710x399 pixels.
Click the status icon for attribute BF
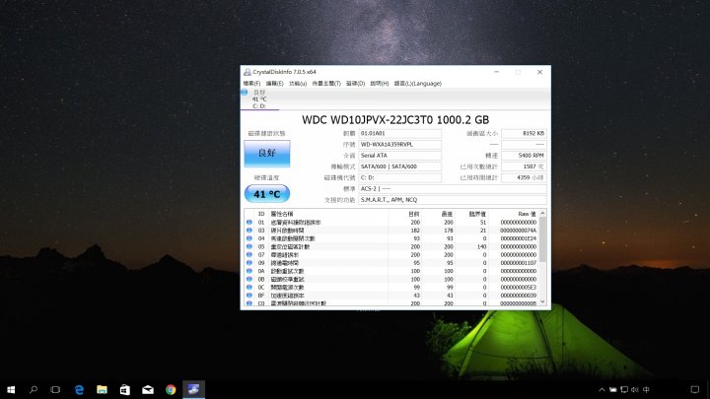point(249,296)
